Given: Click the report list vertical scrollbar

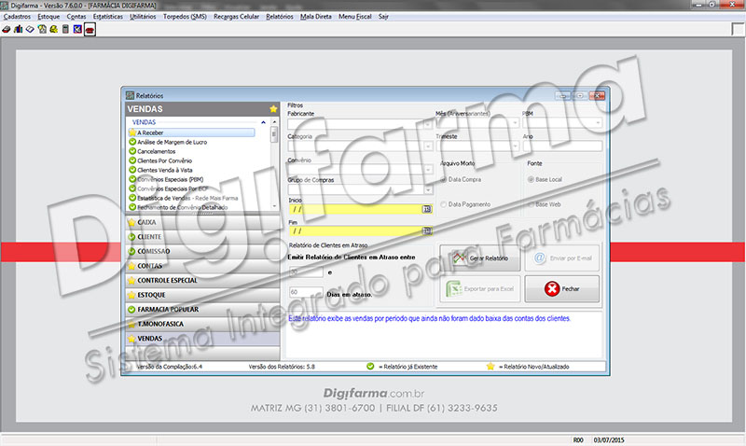Looking at the screenshot, I should [274, 163].
